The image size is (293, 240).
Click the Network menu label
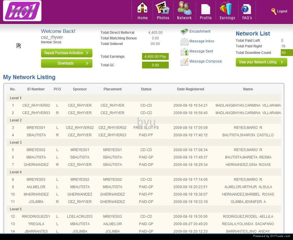pos(184,18)
